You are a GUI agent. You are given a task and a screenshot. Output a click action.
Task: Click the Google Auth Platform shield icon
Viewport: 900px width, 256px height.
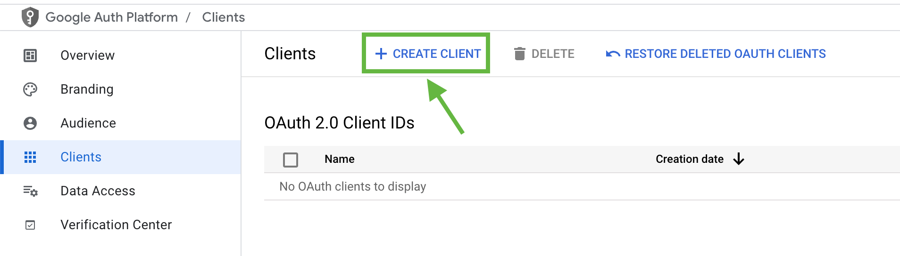click(x=30, y=17)
